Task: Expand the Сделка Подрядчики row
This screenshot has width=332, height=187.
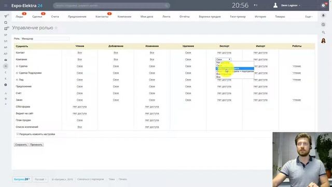Action: click(x=17, y=73)
